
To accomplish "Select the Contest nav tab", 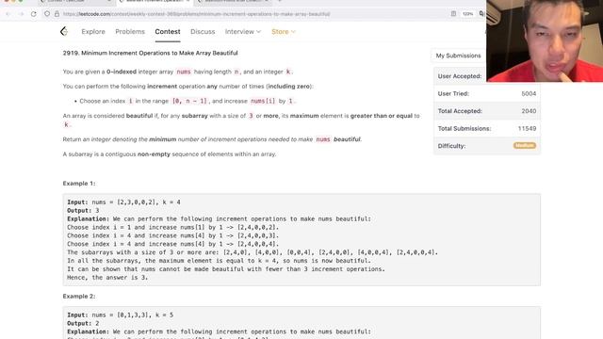I will 168,31.
